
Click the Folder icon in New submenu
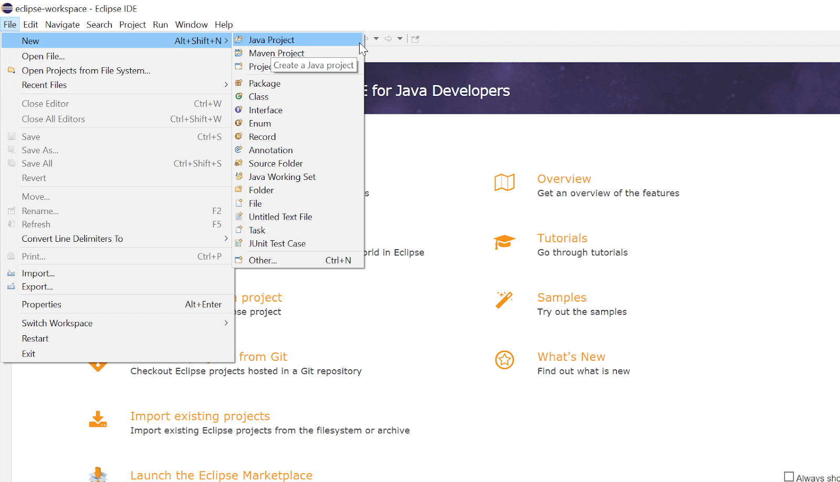(x=239, y=189)
